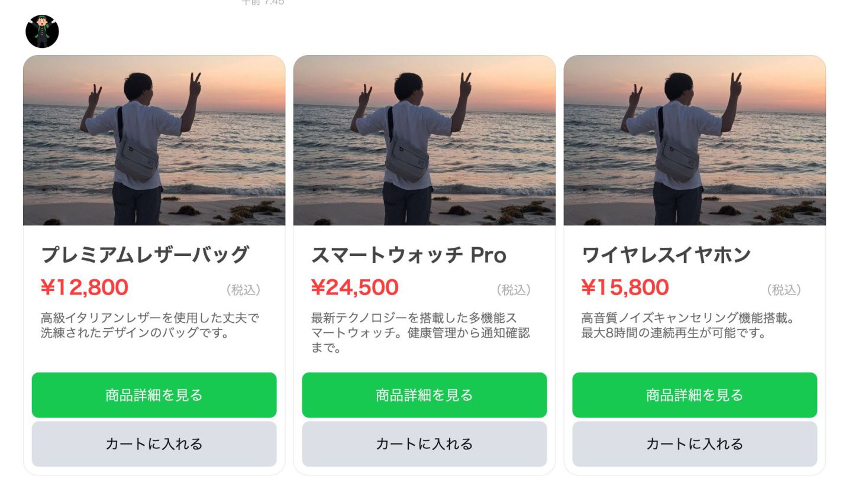View details for Smart Watch Pro
This screenshot has height=479, width=852.
tap(424, 395)
